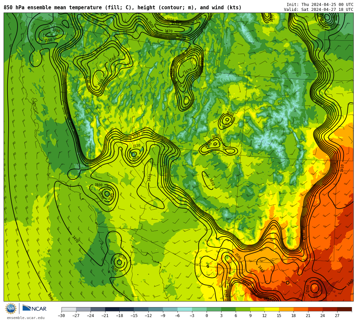Click the −6 colorbar tick label

[178, 316]
